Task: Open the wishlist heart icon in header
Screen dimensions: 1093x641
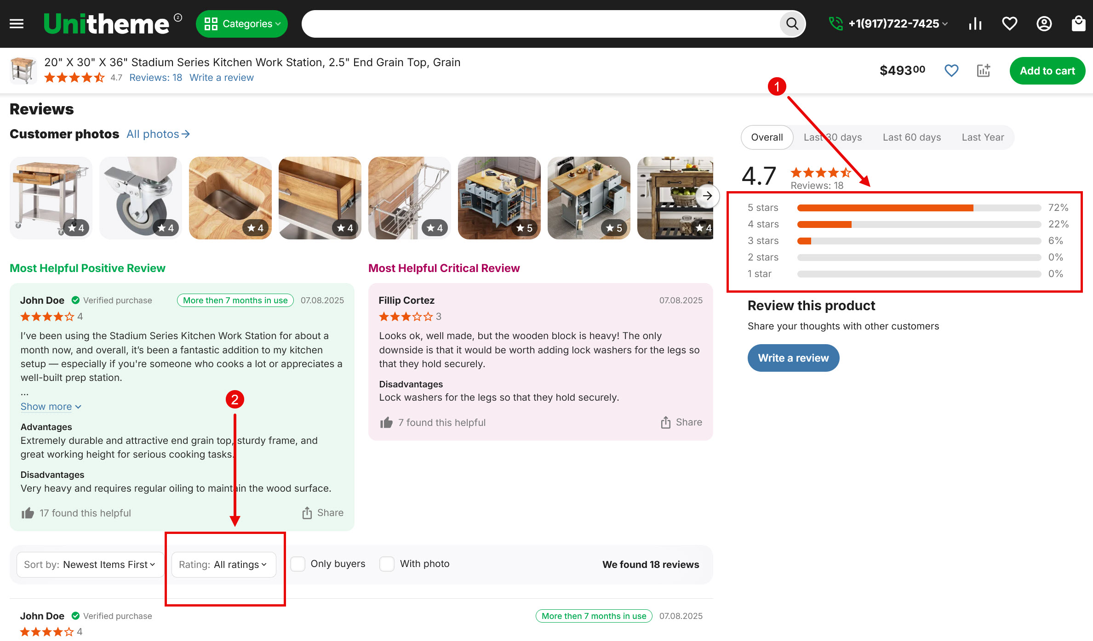Action: (1009, 23)
